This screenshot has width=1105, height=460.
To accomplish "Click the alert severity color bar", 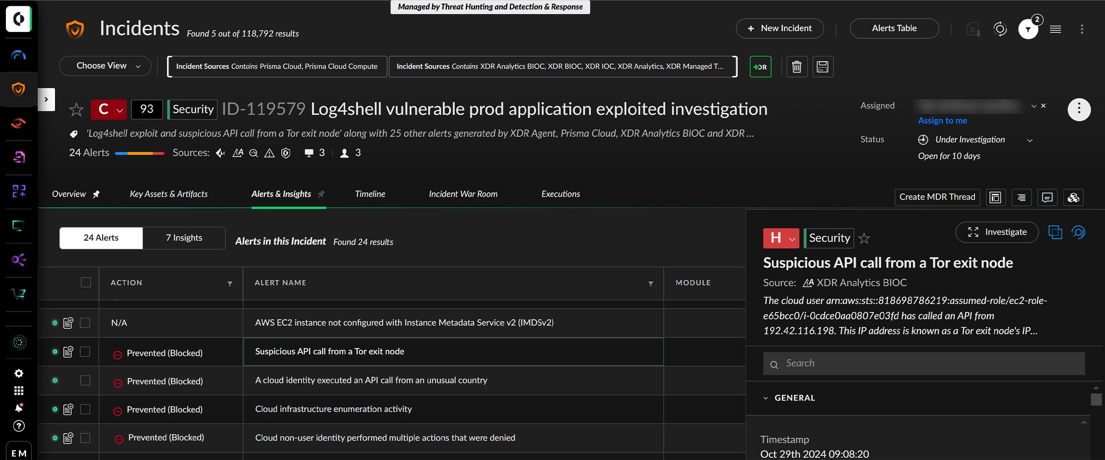I will coord(140,153).
